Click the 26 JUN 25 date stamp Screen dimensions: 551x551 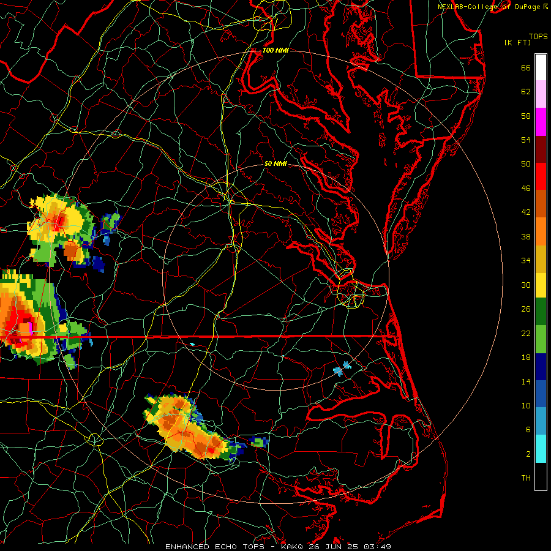(x=334, y=547)
